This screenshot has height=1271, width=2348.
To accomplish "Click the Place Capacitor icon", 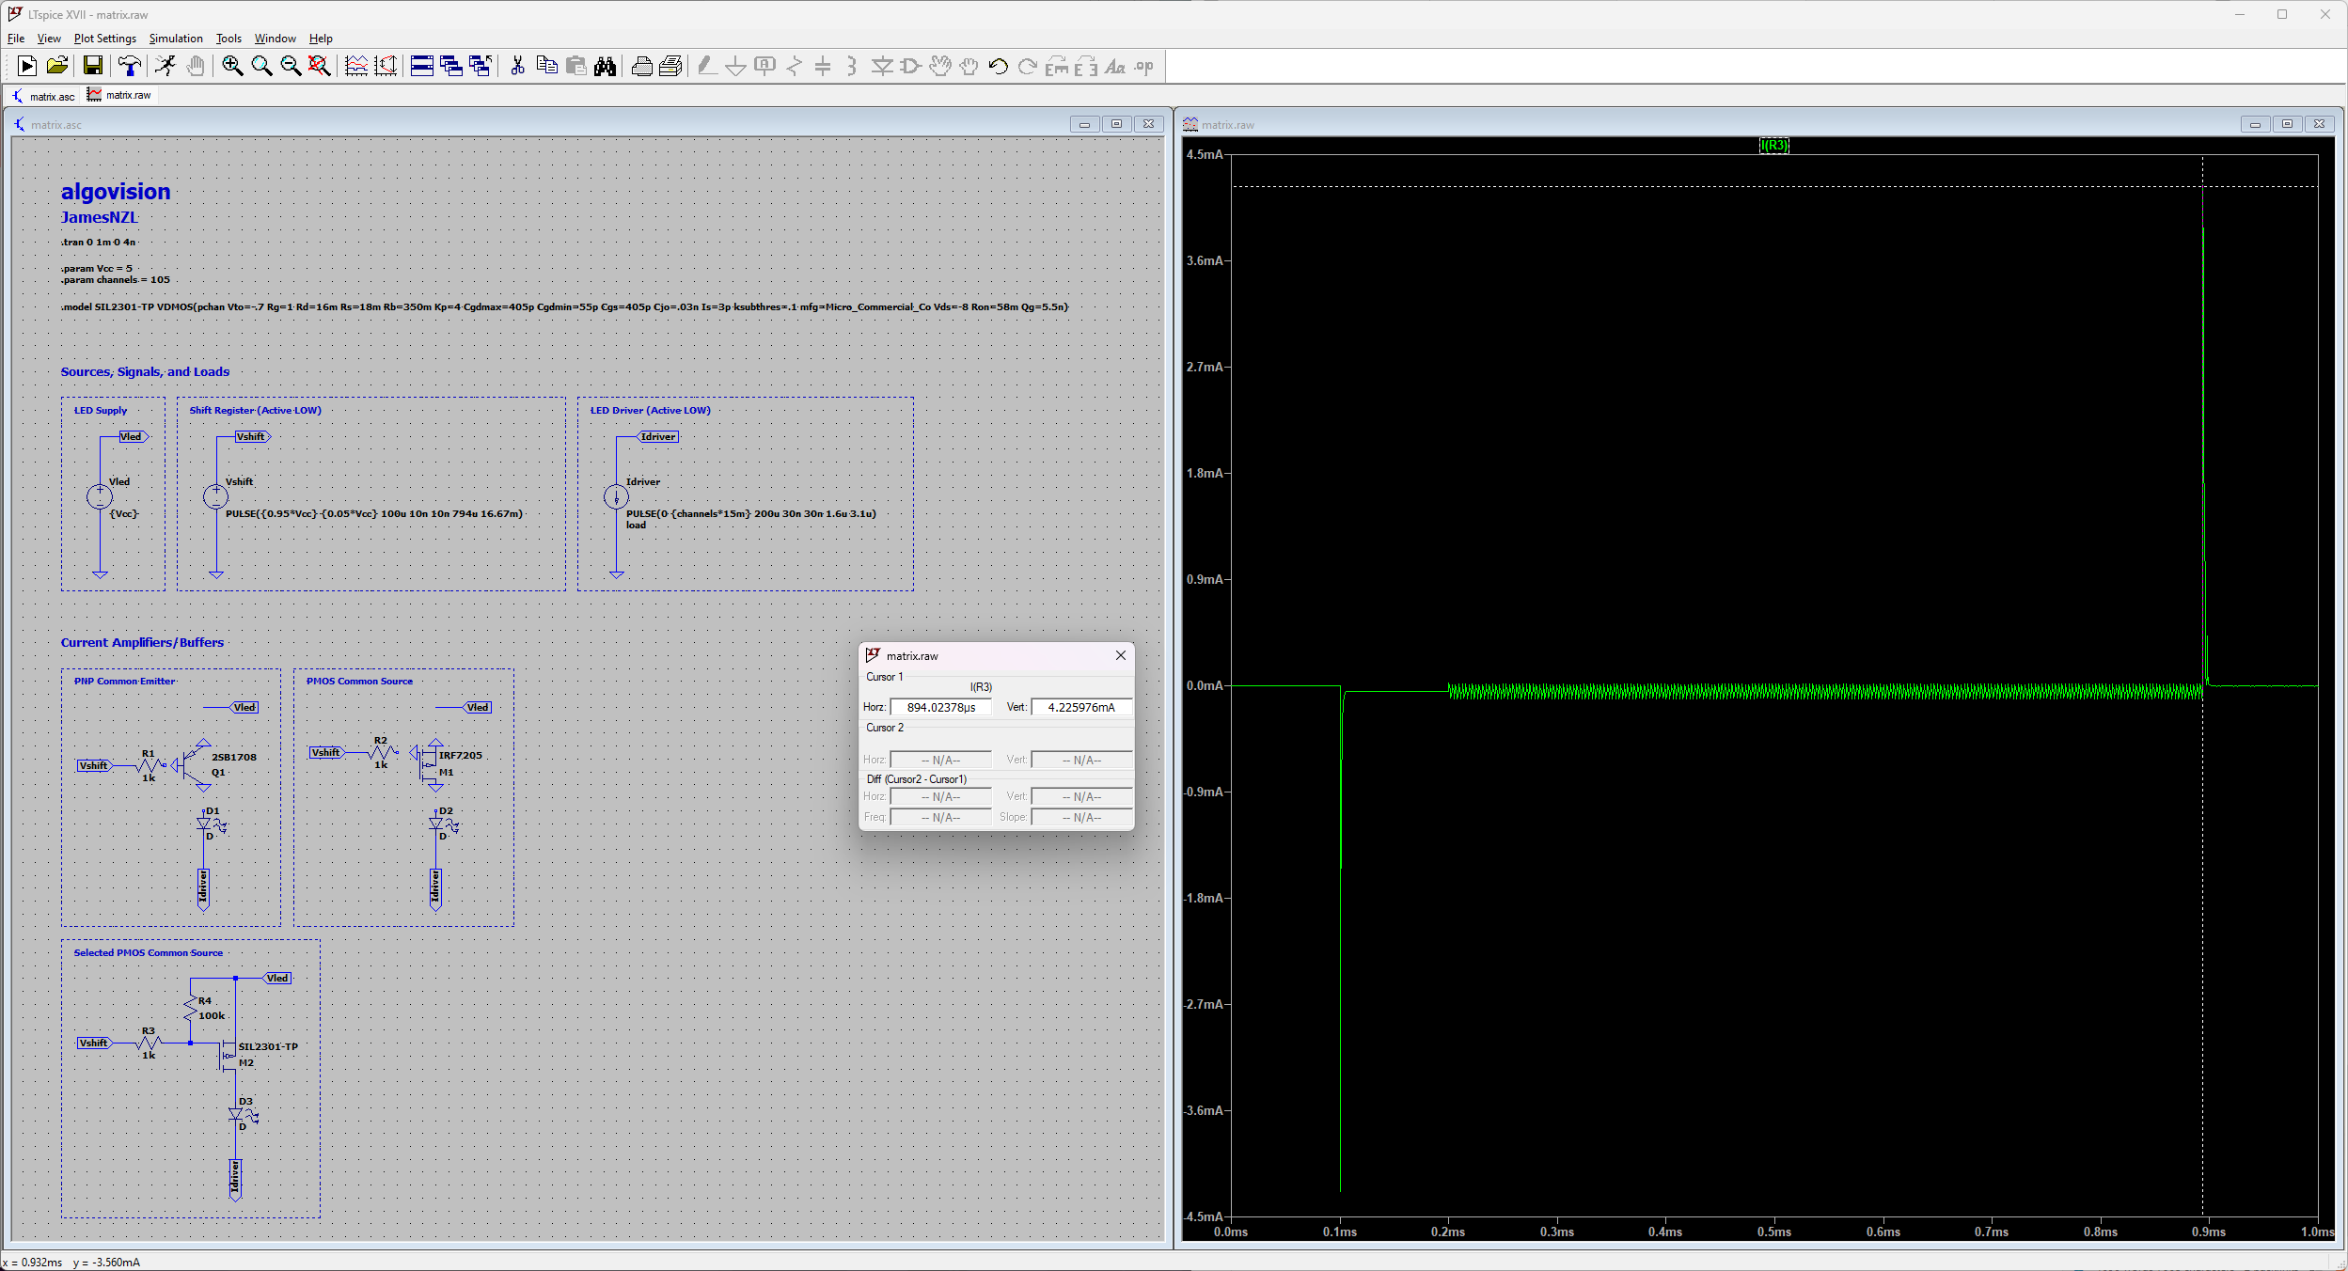I will point(823,66).
